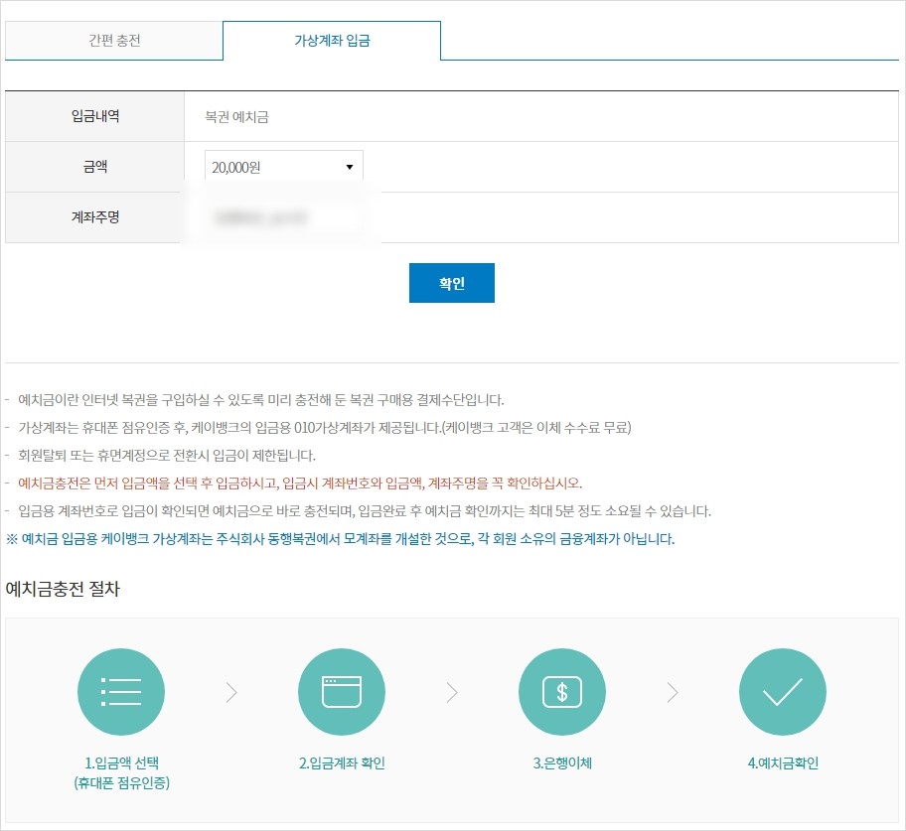Viewport: 906px width, 831px height.
Task: Click the 4.예치금확인 checkmark icon
Action: pos(782,692)
